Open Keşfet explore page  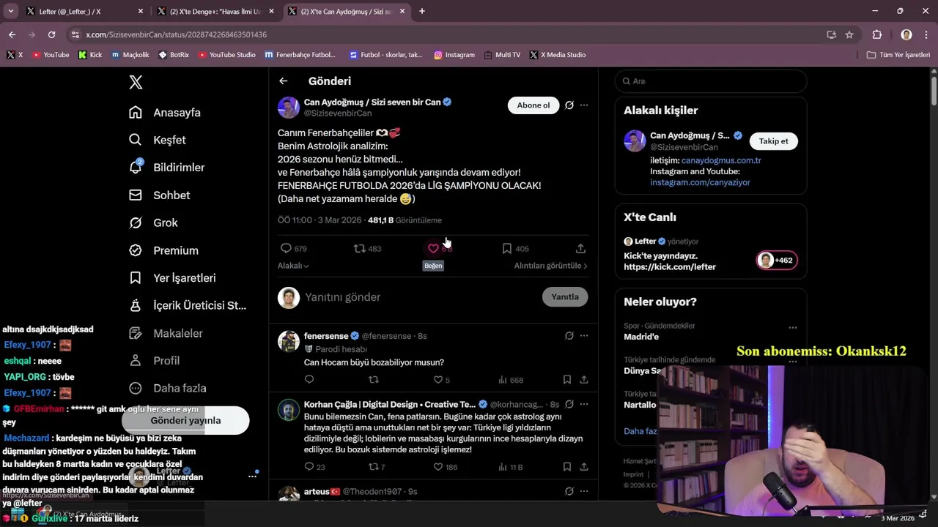pos(158,140)
